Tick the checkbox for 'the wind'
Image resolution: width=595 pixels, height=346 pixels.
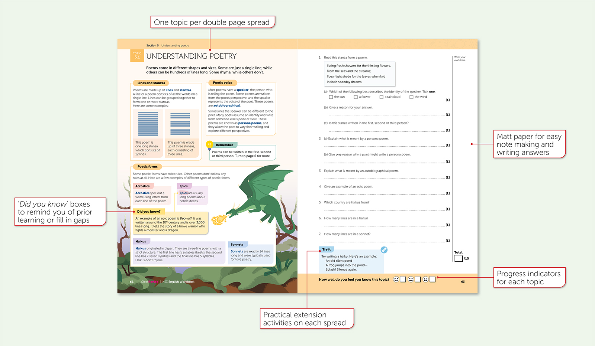click(412, 97)
